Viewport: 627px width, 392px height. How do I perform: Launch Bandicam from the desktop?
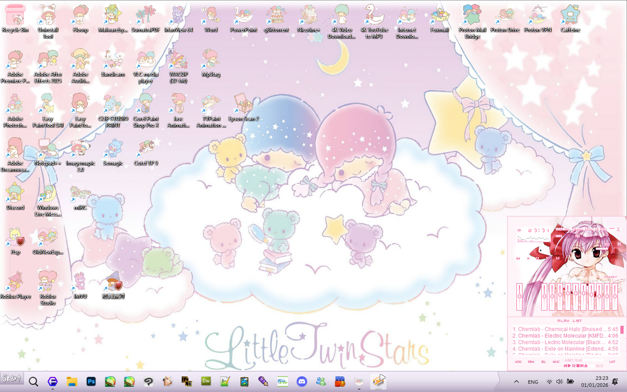pos(113,63)
